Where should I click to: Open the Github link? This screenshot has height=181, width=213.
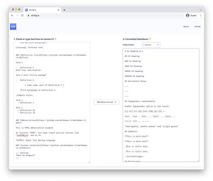197,27
